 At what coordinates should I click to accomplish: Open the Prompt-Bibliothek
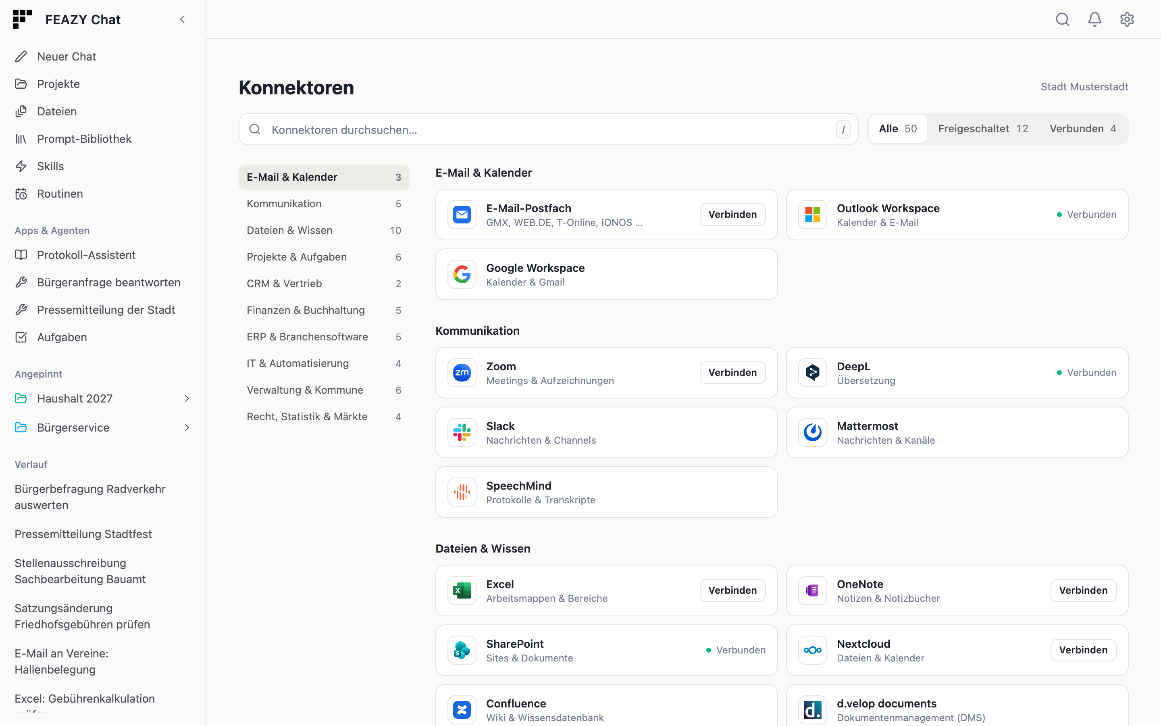(103, 139)
